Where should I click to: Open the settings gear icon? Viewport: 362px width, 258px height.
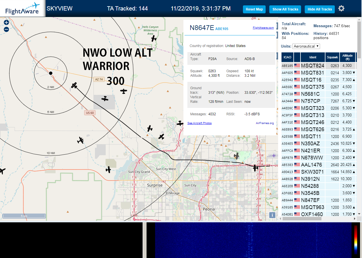pos(341,8)
